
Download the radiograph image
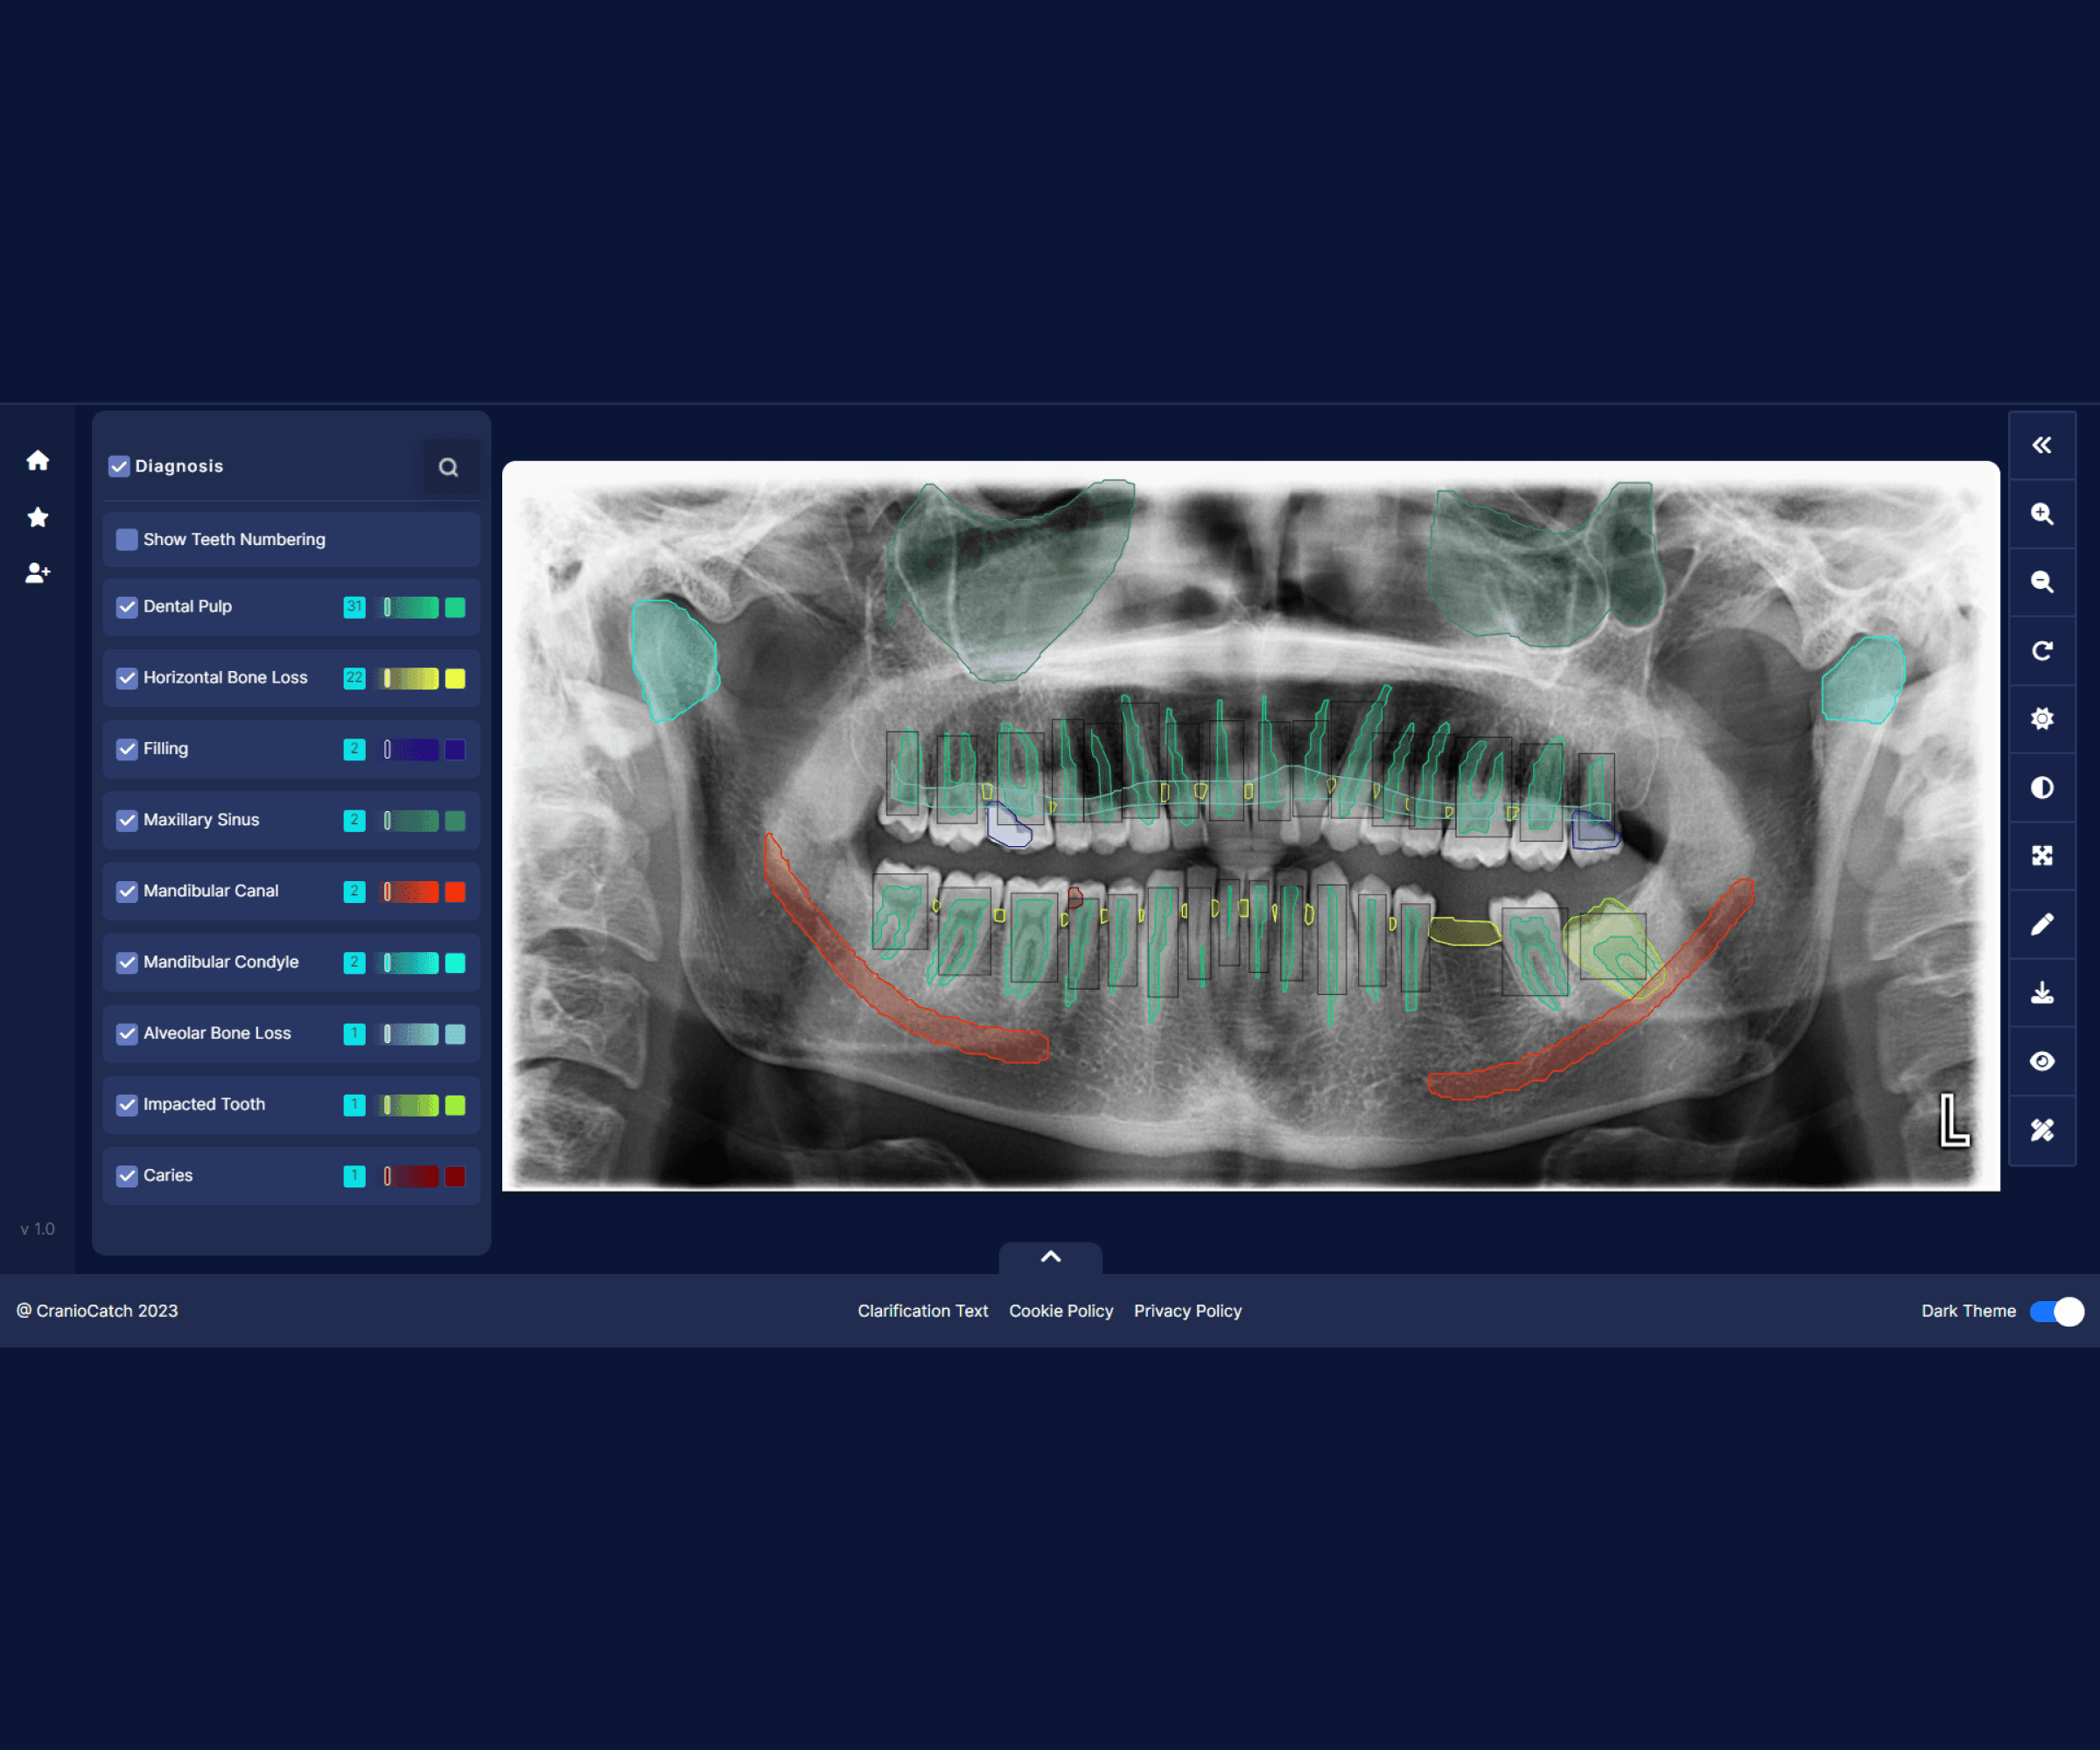[2042, 993]
